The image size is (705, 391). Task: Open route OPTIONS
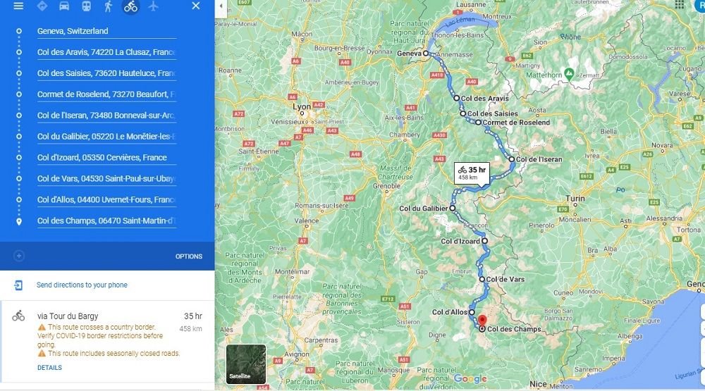coord(189,256)
